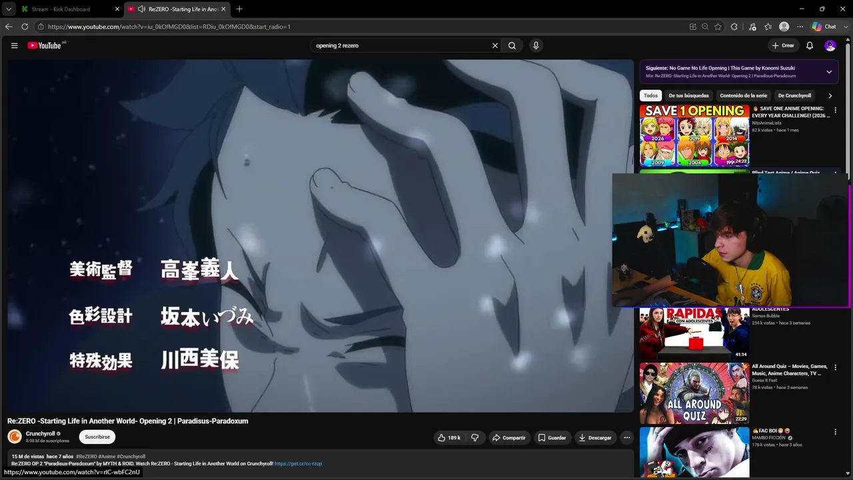Add this page to favorites with the star
This screenshot has height=480, width=853.
pyautogui.click(x=718, y=27)
